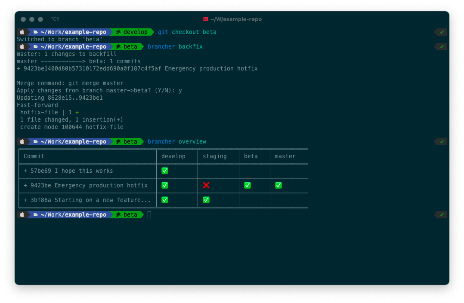Screen dimensions: 464x303
Task: Click the 'master ------------> beta: 1 commits' line
Action: (79, 61)
